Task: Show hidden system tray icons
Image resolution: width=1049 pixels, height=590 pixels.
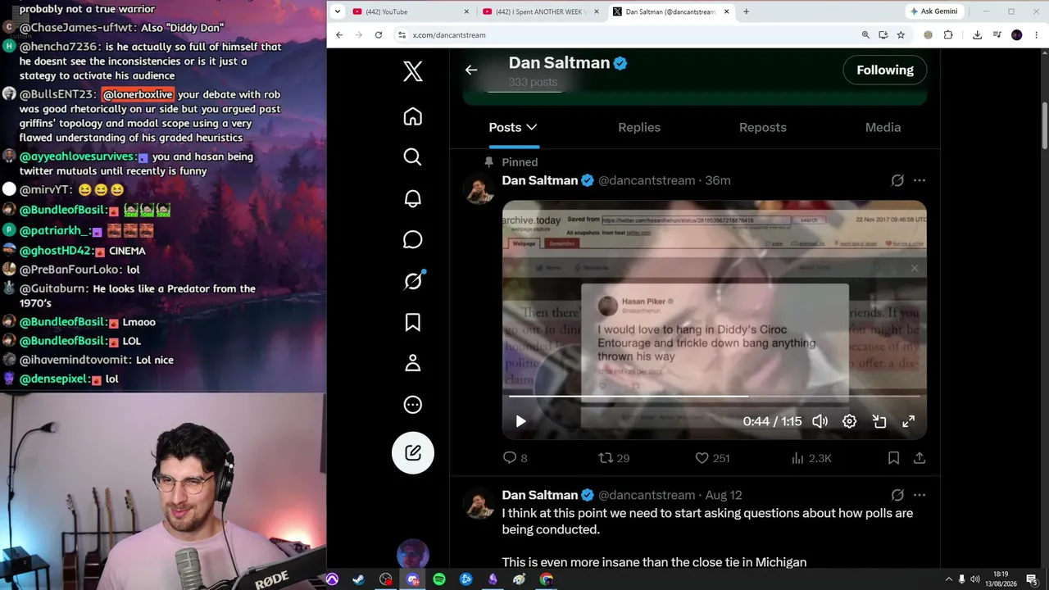Action: click(949, 579)
